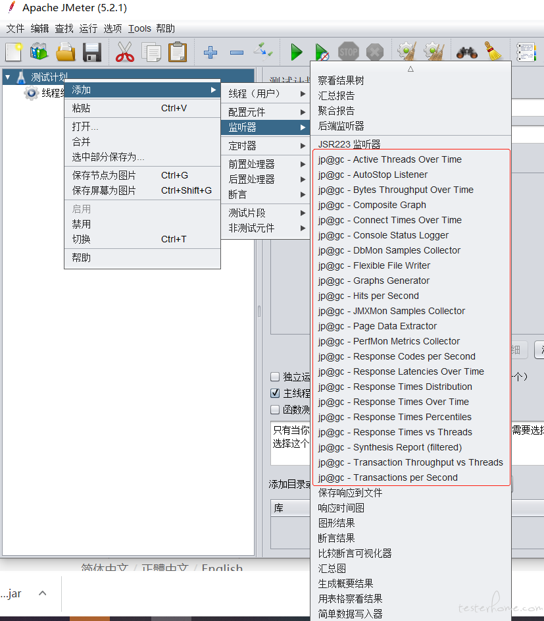Collapse the 测试计划 tree node triangle
This screenshot has width=544, height=621.
click(7, 77)
